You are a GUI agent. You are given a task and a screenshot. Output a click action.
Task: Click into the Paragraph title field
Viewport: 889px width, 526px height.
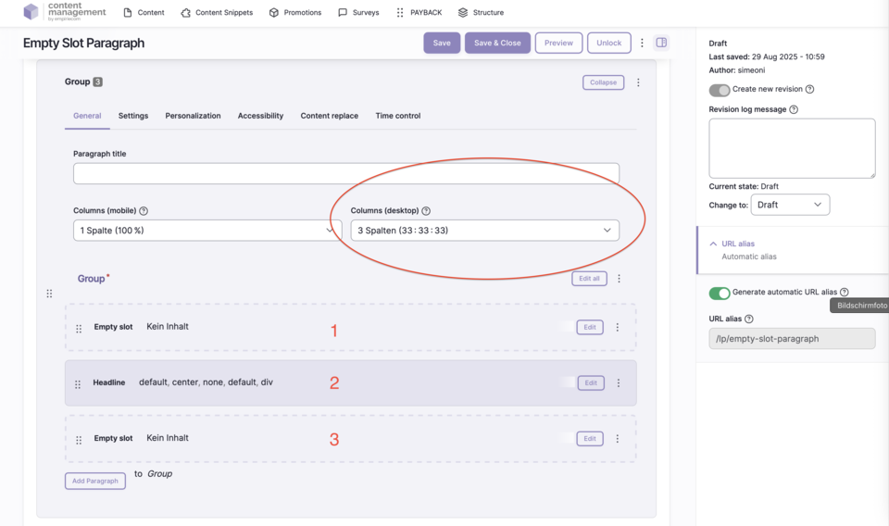(x=345, y=173)
